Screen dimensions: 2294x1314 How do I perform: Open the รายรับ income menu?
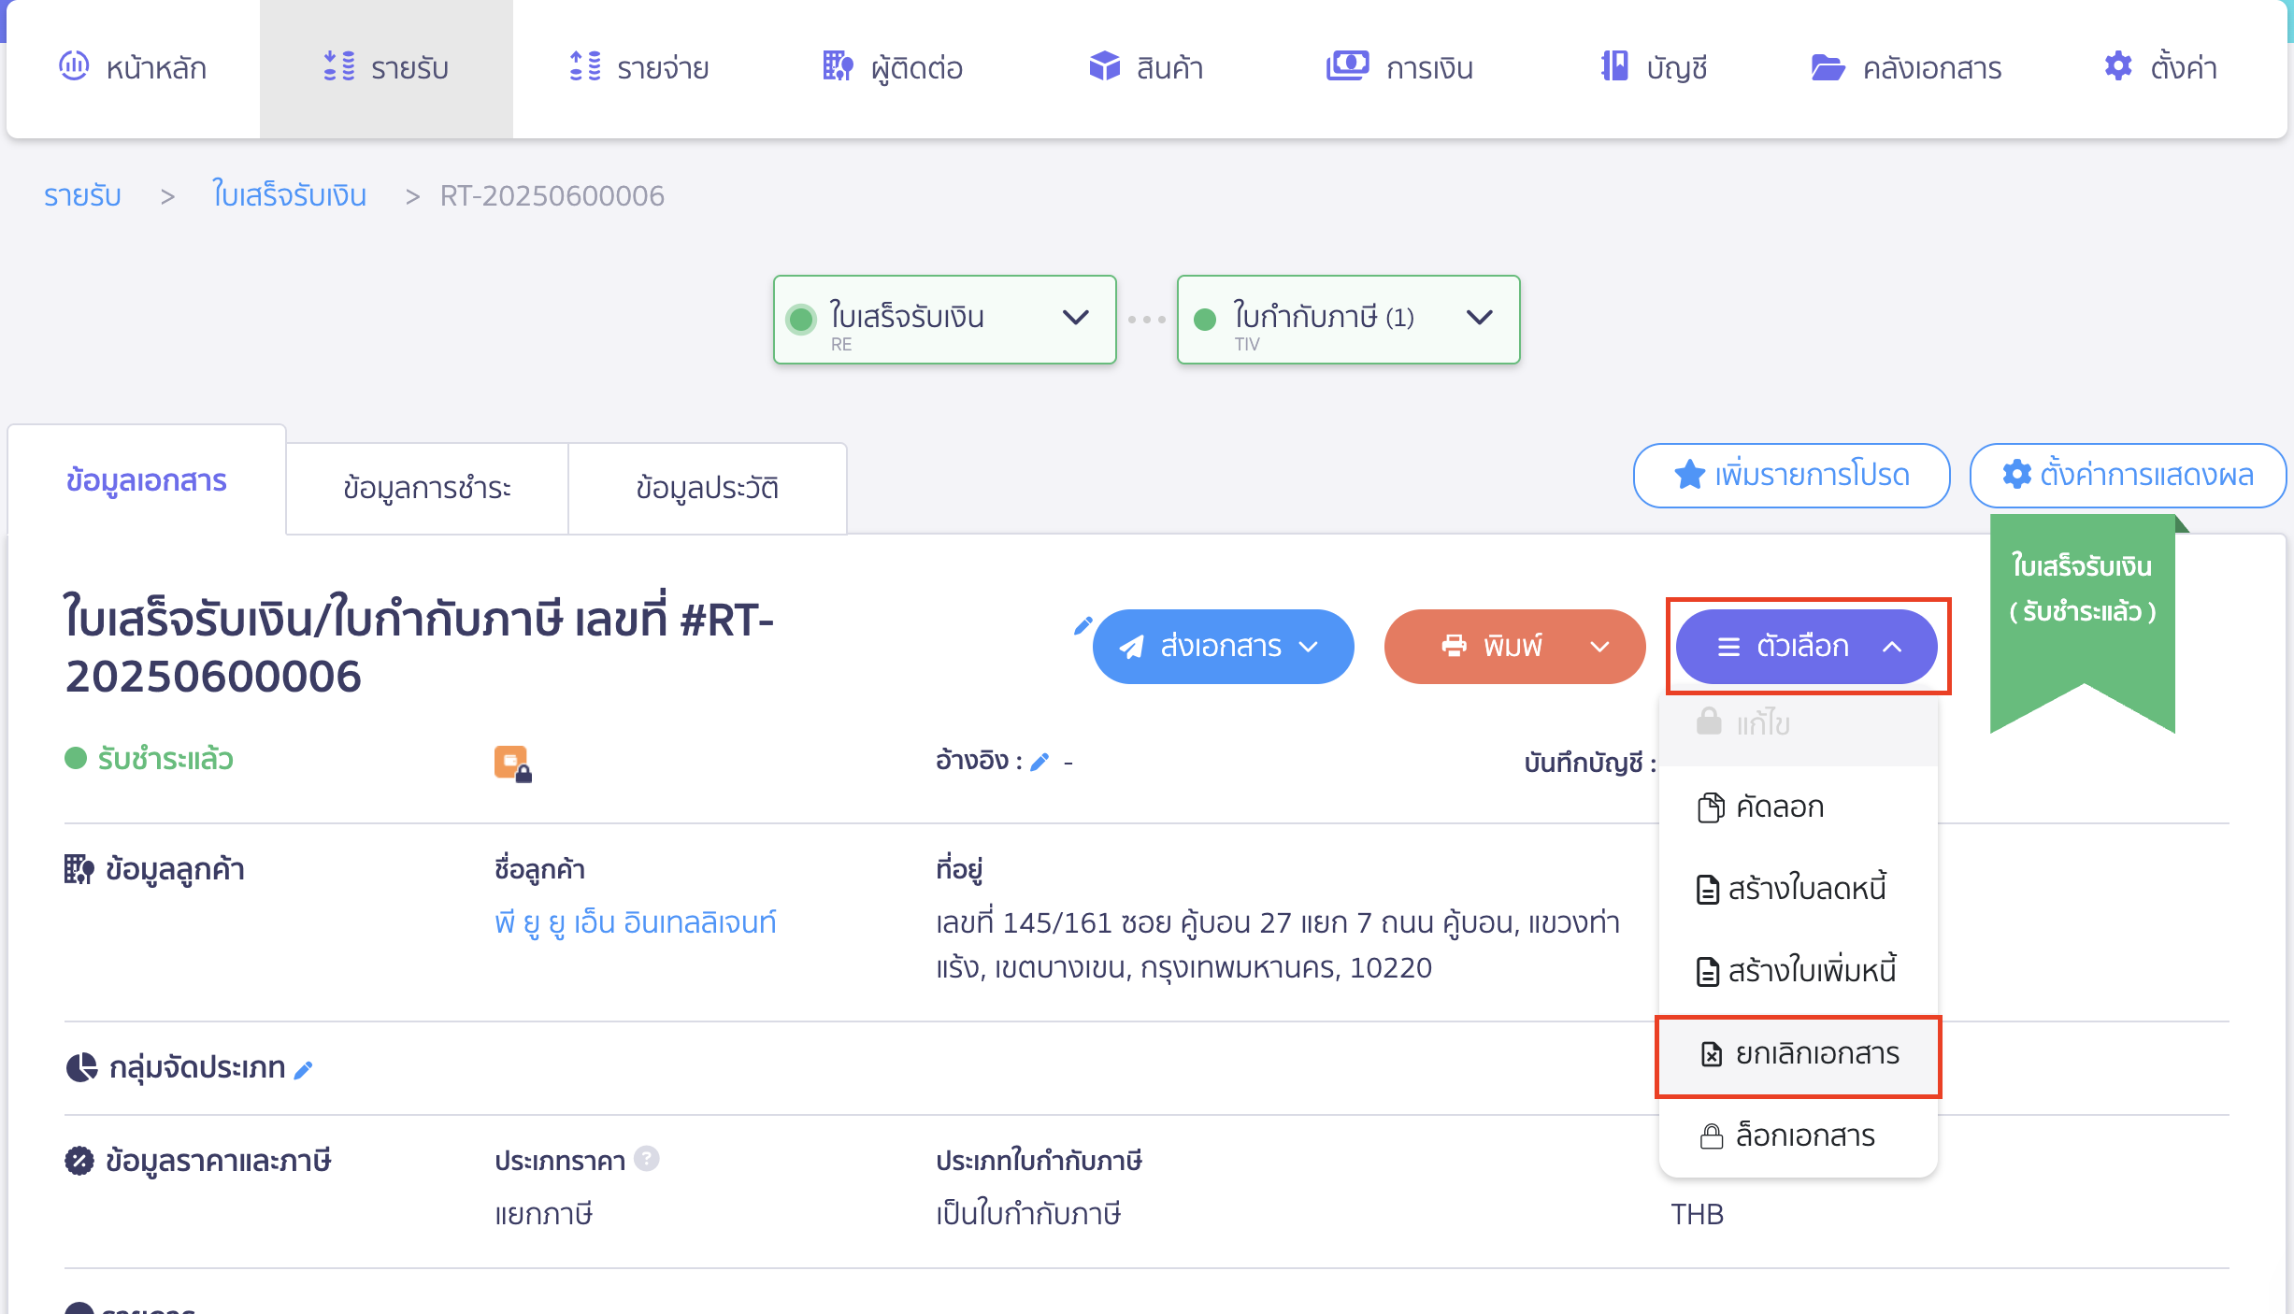pyautogui.click(x=386, y=68)
